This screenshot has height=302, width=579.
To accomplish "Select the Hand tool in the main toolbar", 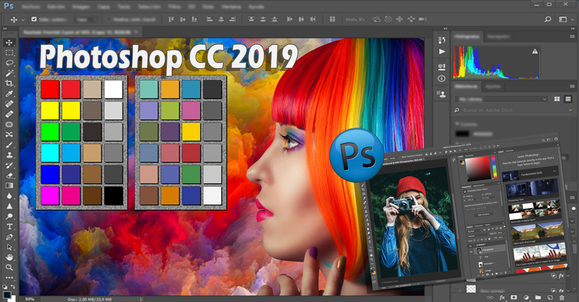I will coord(9,257).
